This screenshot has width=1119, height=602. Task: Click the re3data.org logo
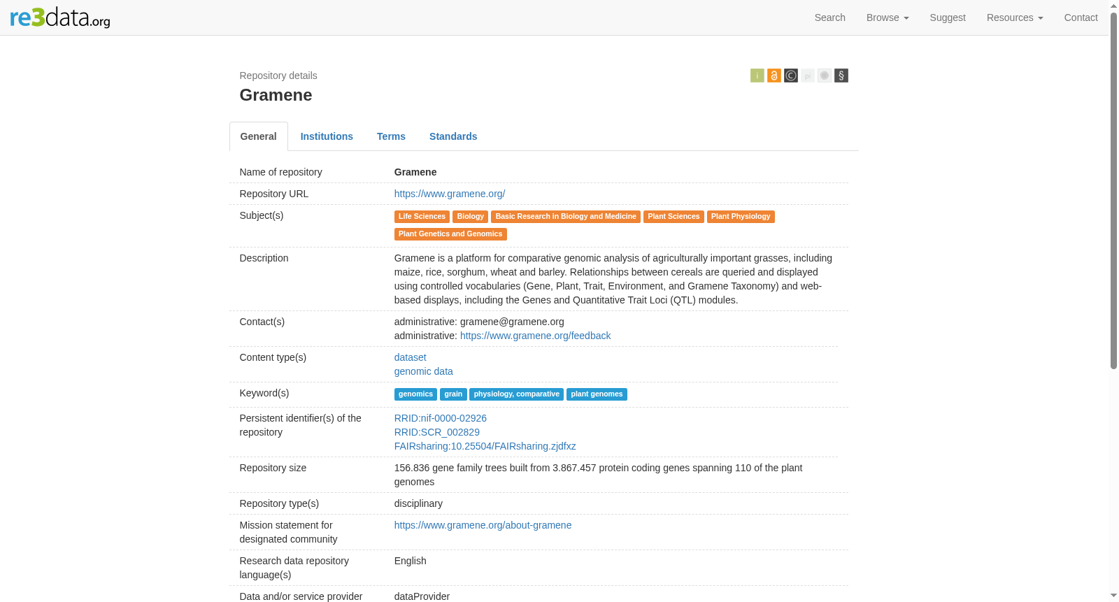point(60,17)
